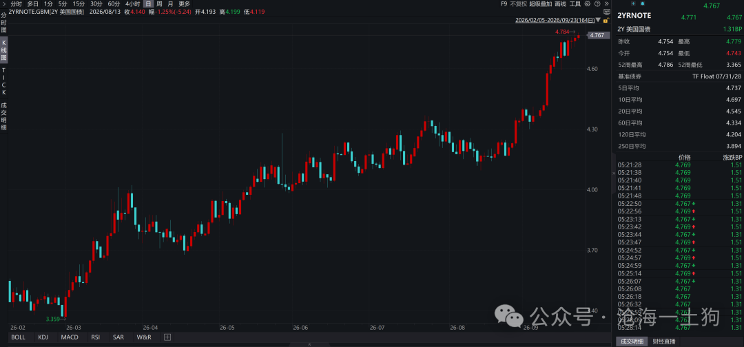Enable RSI indicator
Viewport: 744px width, 347px height.
[x=95, y=337]
